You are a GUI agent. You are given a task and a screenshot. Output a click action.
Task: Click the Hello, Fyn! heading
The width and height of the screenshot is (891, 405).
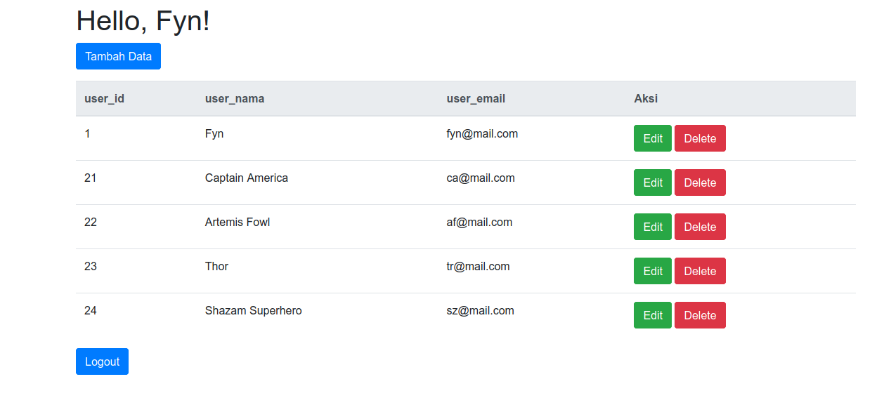(x=143, y=20)
